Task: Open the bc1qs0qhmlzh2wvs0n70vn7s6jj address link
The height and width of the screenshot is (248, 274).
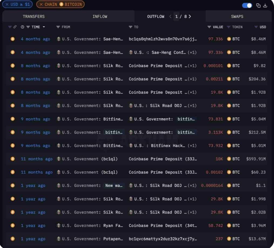Action: pyautogui.click(x=163, y=39)
